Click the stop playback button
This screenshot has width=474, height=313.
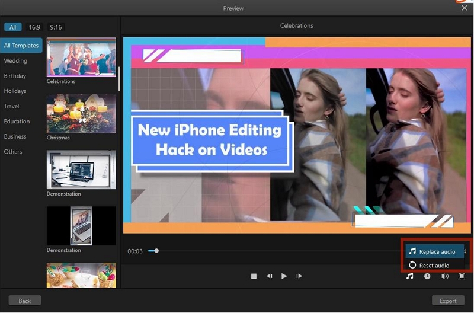tap(254, 276)
